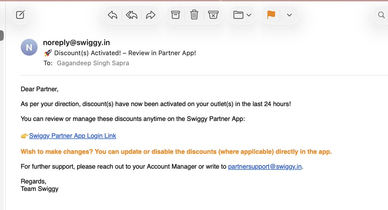Image resolution: width=388 pixels, height=210 pixels.
Task: Delete the message with trash icon
Action: tap(194, 15)
